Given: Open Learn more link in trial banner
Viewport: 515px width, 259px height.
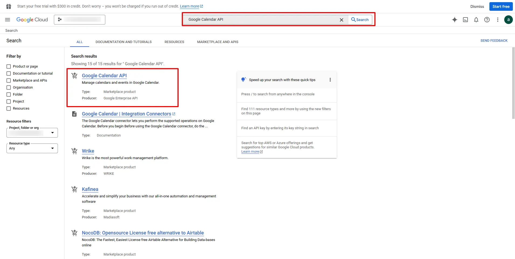Looking at the screenshot, I should tap(191, 6).
